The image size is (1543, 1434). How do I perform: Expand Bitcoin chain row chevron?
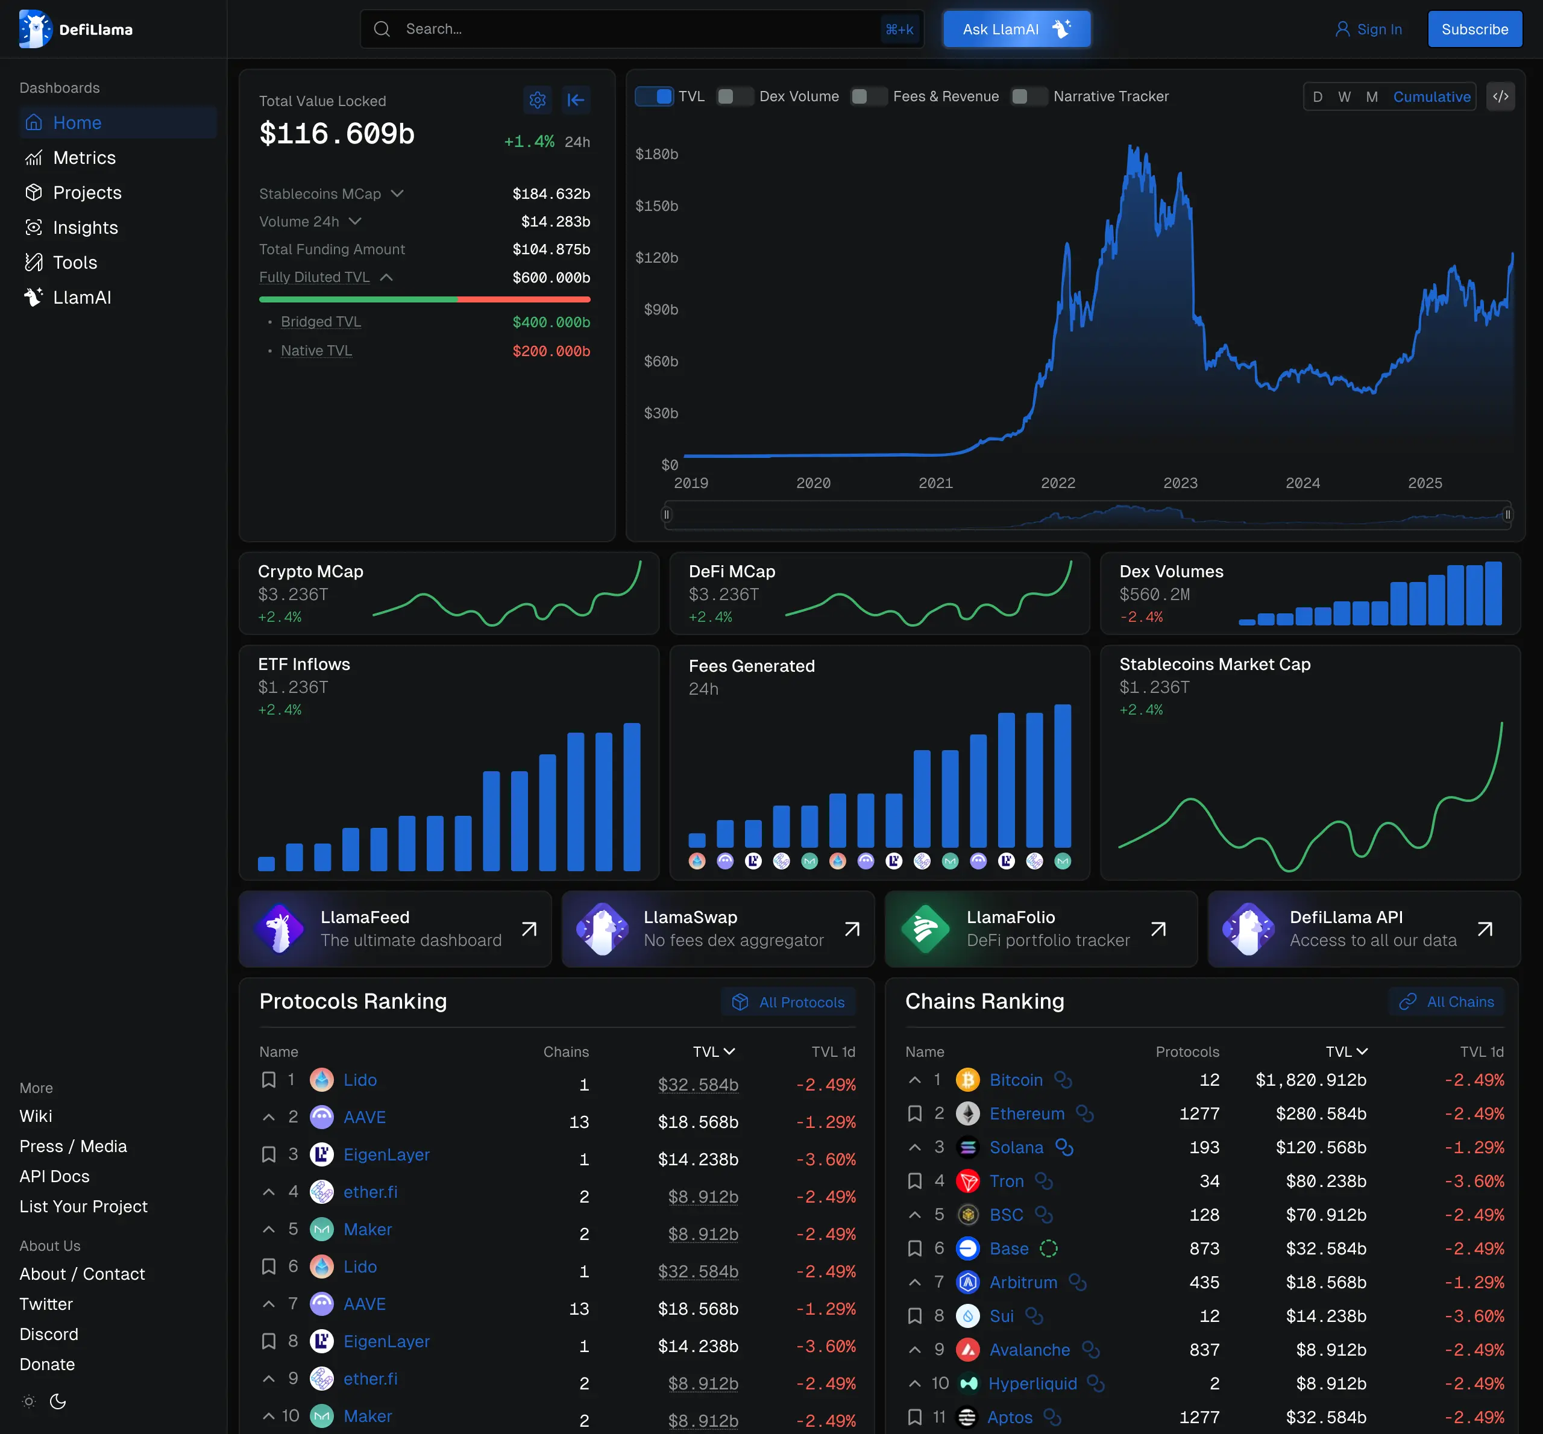click(915, 1079)
